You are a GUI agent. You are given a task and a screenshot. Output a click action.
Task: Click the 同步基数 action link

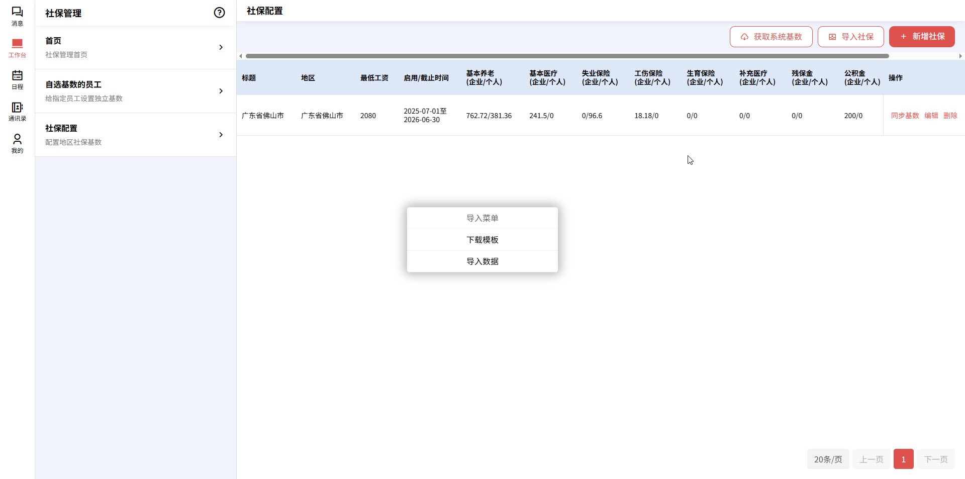904,115
